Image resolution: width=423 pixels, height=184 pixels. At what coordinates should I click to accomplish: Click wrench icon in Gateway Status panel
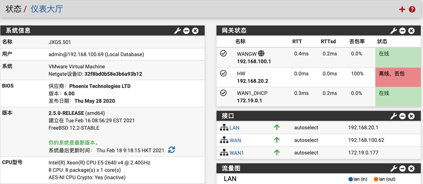tap(394, 31)
